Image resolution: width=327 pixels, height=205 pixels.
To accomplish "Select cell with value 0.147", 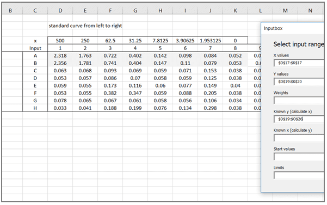I will point(160,63).
